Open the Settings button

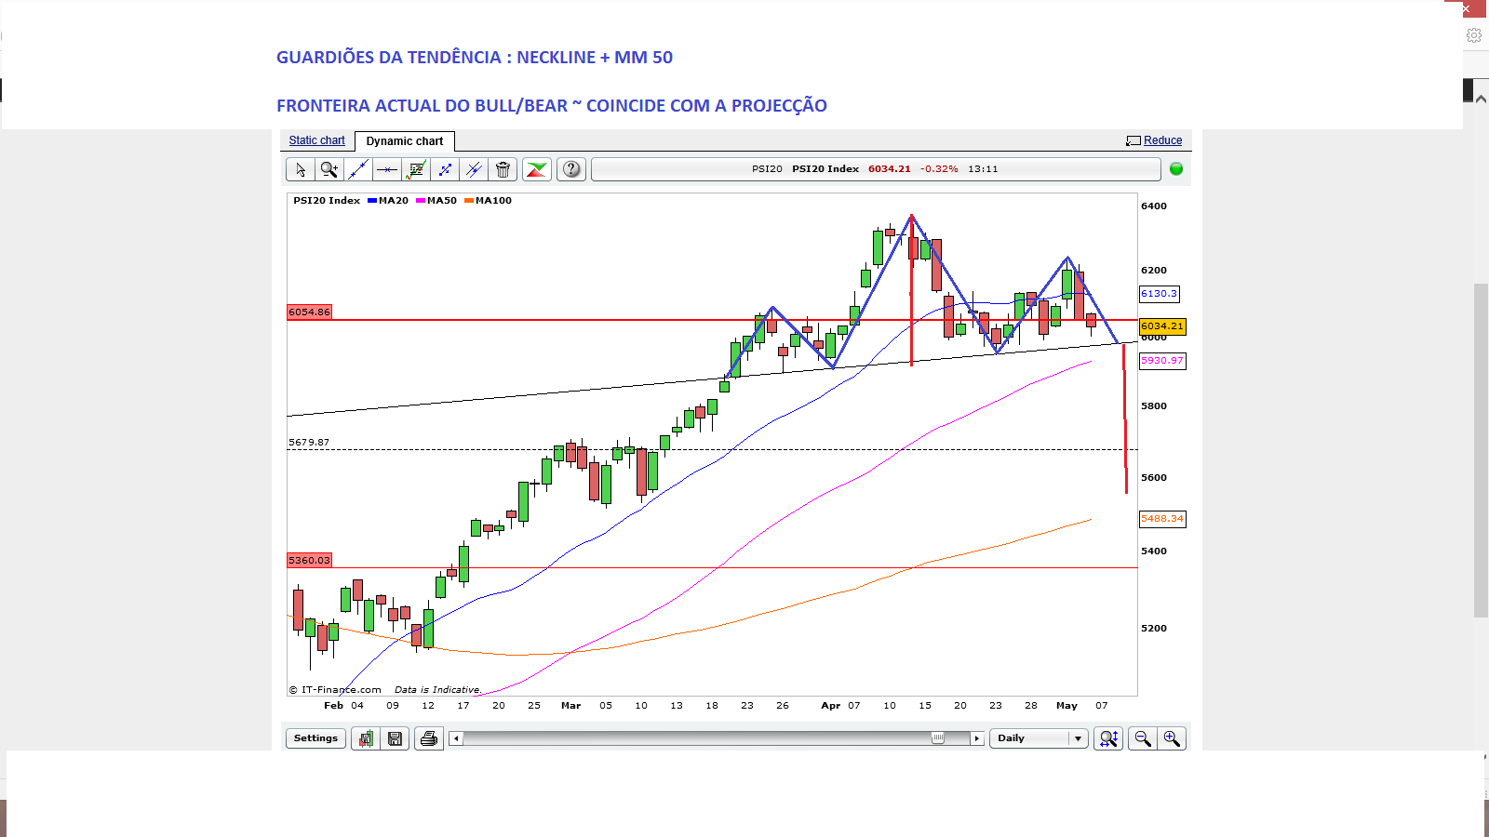(315, 738)
